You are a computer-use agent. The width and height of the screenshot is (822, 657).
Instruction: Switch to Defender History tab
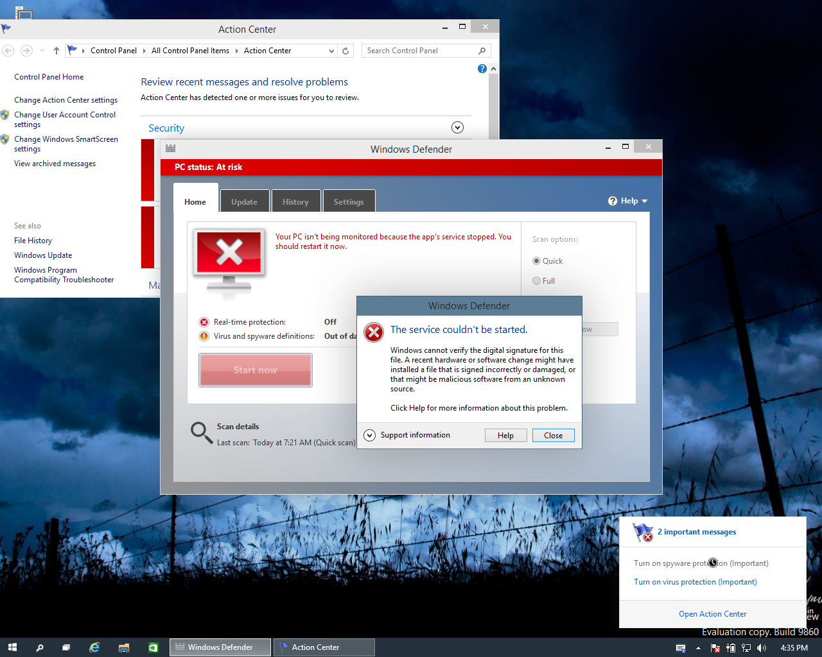coord(295,201)
